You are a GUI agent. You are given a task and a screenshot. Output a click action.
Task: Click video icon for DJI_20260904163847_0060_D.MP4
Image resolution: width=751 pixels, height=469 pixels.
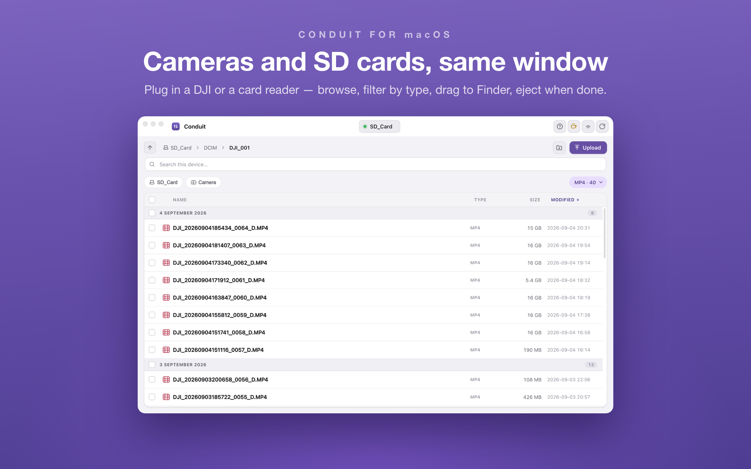pyautogui.click(x=166, y=298)
